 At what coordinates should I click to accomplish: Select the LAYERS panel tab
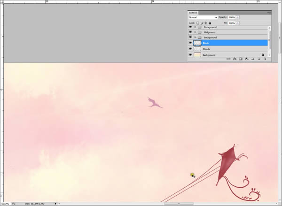(193, 13)
